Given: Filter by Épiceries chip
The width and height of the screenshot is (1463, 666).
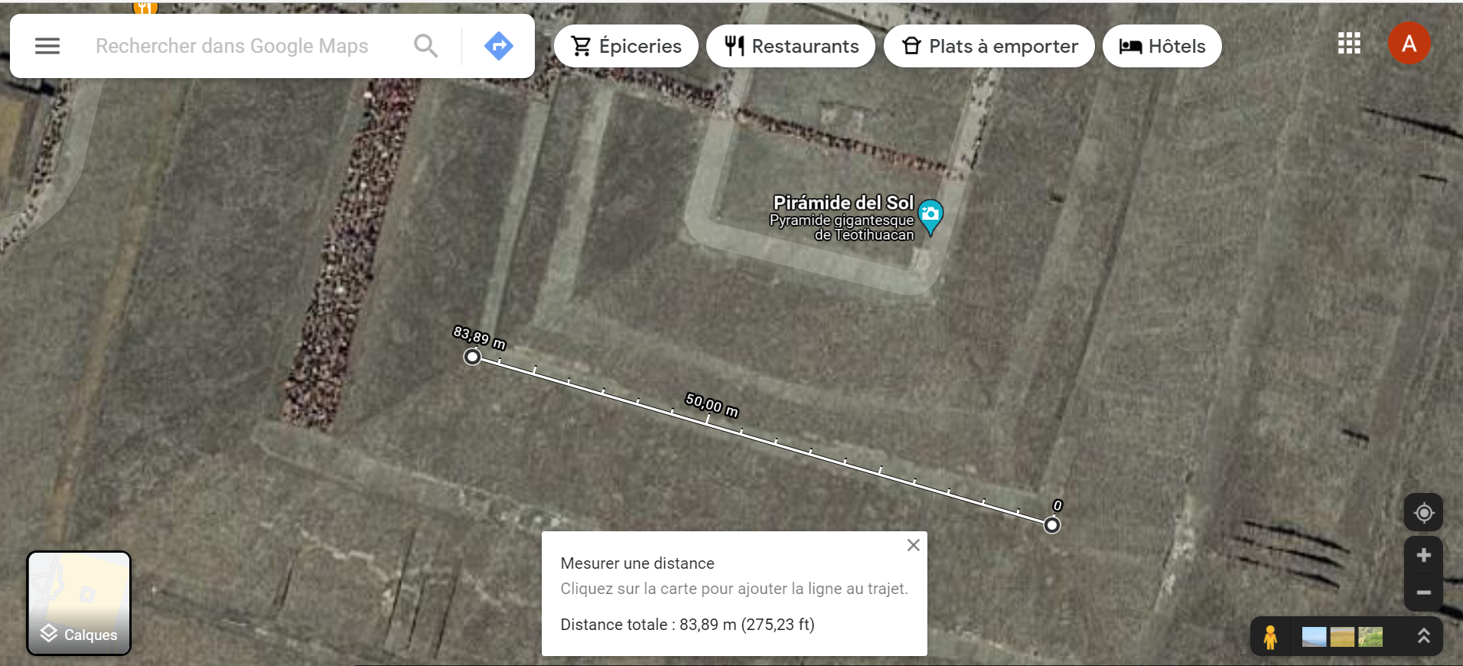Looking at the screenshot, I should (626, 46).
